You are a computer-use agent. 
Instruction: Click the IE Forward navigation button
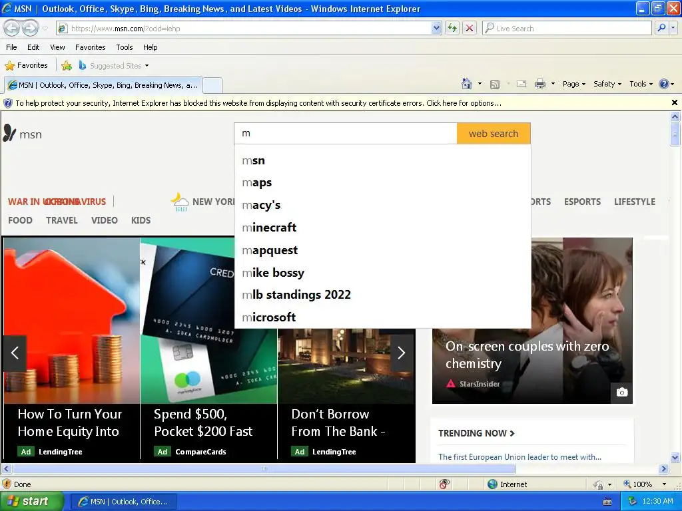point(30,28)
